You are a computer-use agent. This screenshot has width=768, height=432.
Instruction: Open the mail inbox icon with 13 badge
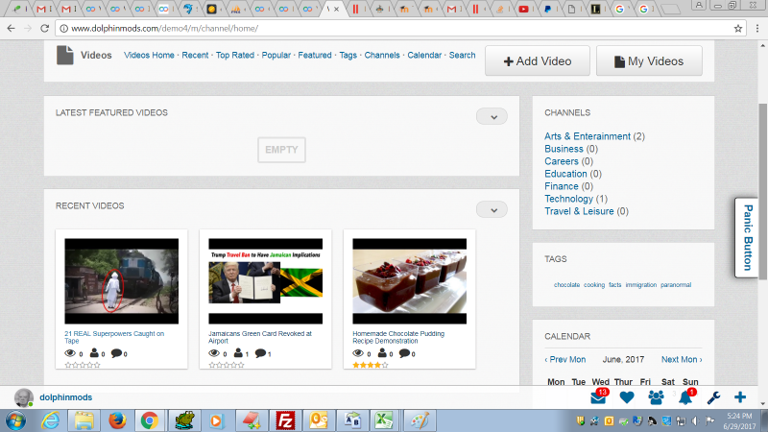pos(599,397)
